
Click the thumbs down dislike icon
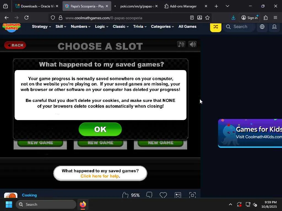[149, 195]
